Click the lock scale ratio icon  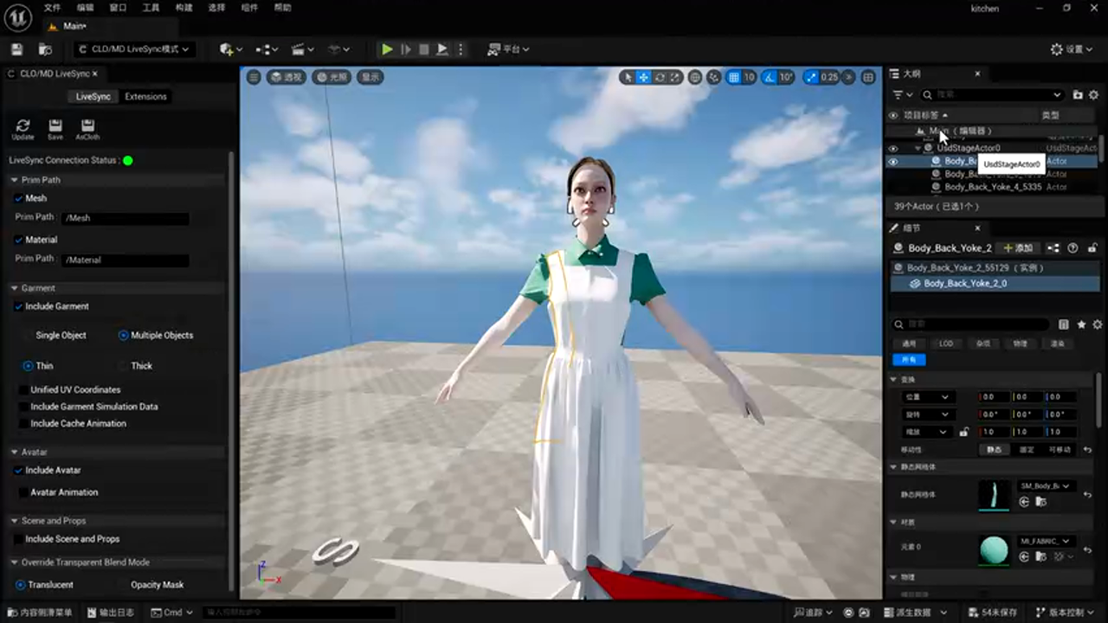pyautogui.click(x=963, y=432)
